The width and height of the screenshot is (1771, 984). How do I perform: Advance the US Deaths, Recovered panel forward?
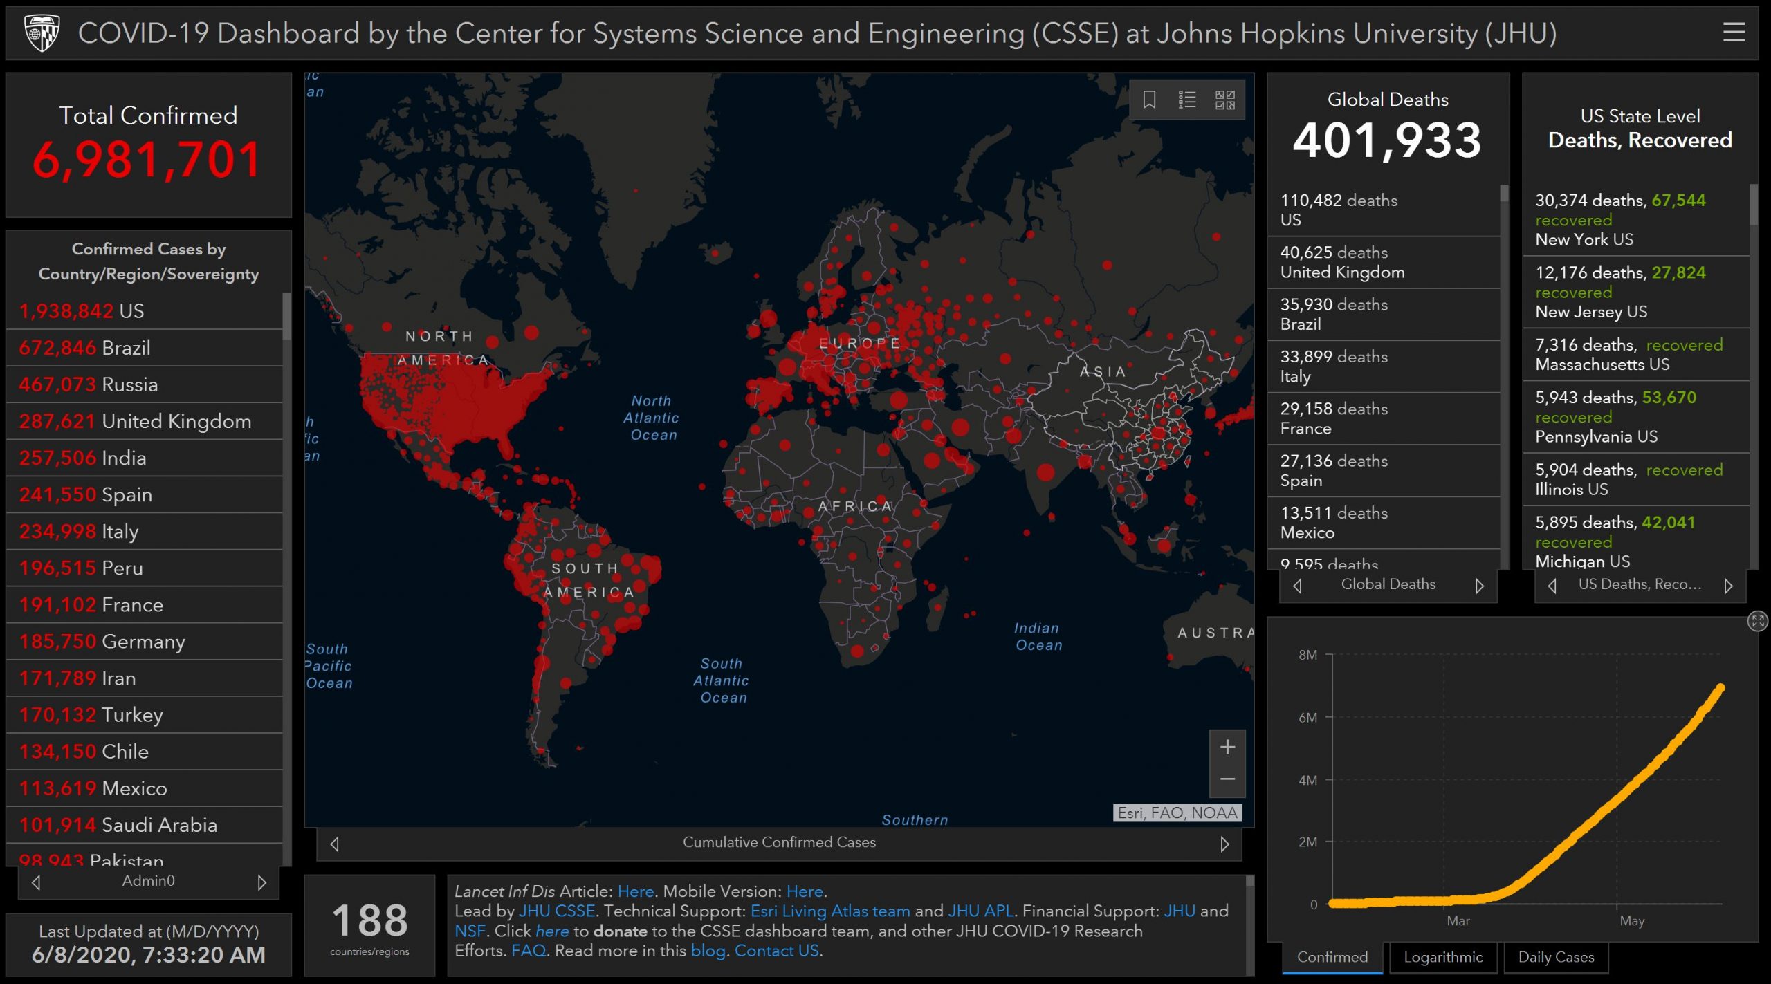[1728, 586]
